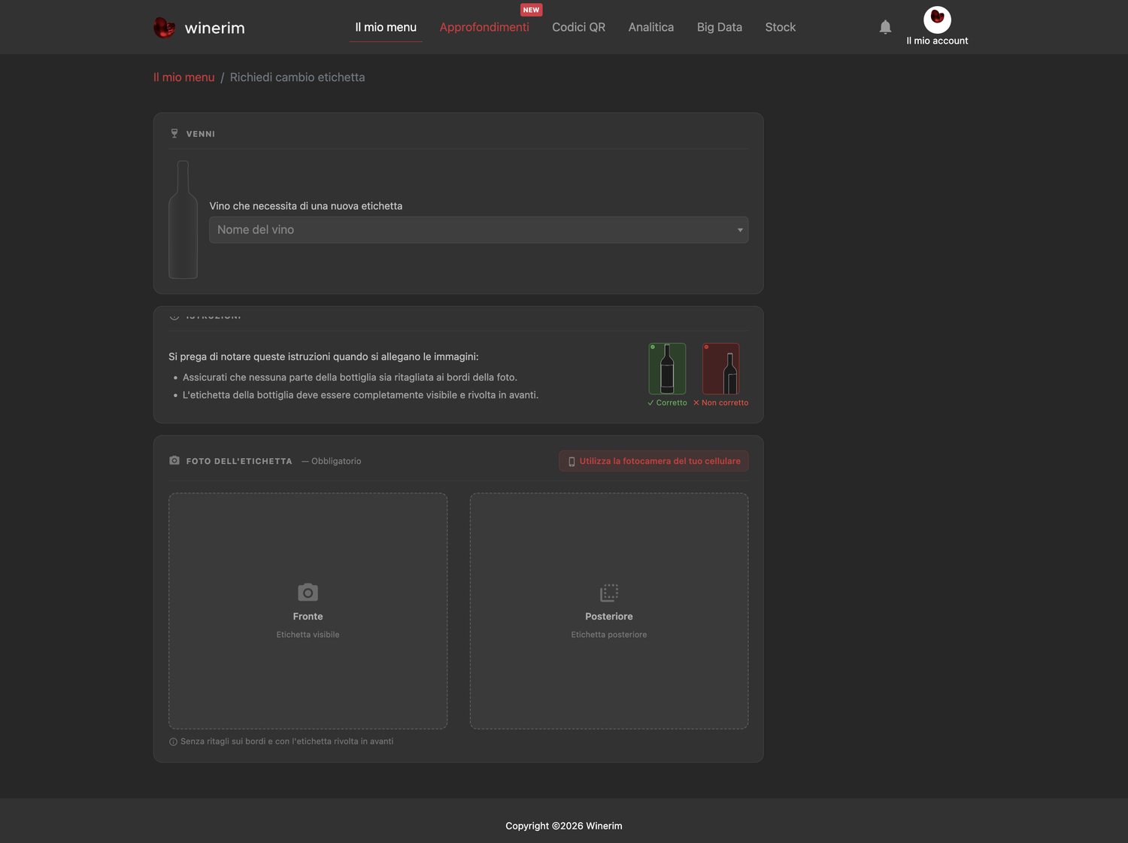This screenshot has height=843, width=1128.
Task: Click the red Non corretto bottle example
Action: tap(720, 368)
